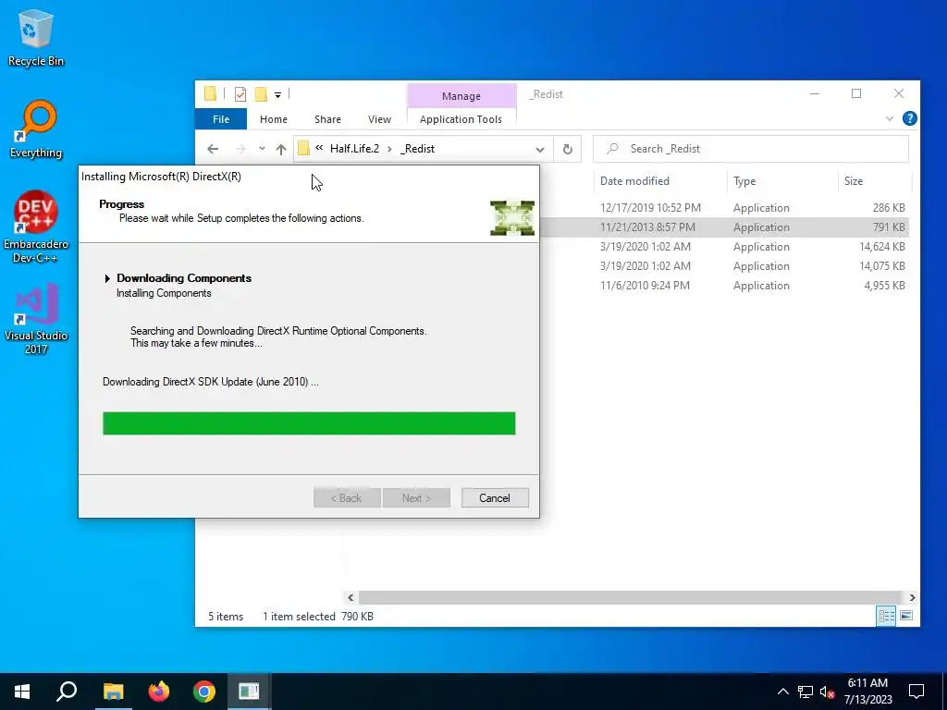This screenshot has height=710, width=947.
Task: Open the notification center icon
Action: [916, 692]
